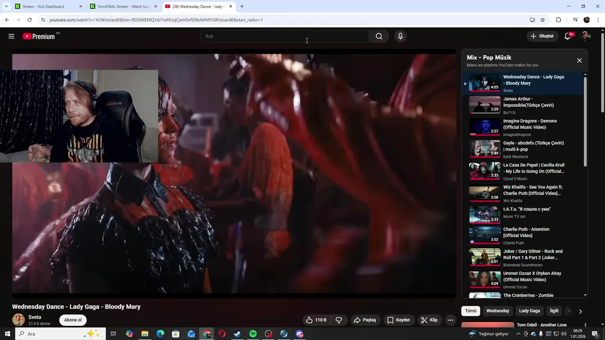This screenshot has width=605, height=340.
Task: Select the İlgili filter chip
Action: (554, 311)
